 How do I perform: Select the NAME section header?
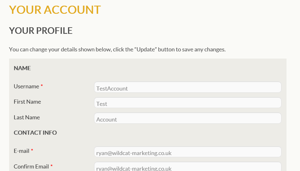coord(22,68)
